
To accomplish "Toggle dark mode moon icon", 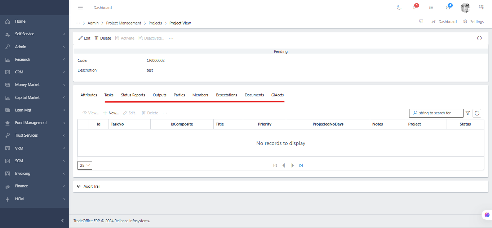I will pyautogui.click(x=399, y=8).
